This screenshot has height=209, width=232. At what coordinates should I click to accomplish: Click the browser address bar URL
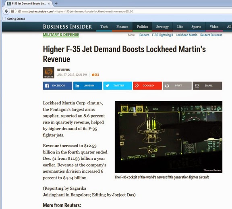tap(78, 11)
